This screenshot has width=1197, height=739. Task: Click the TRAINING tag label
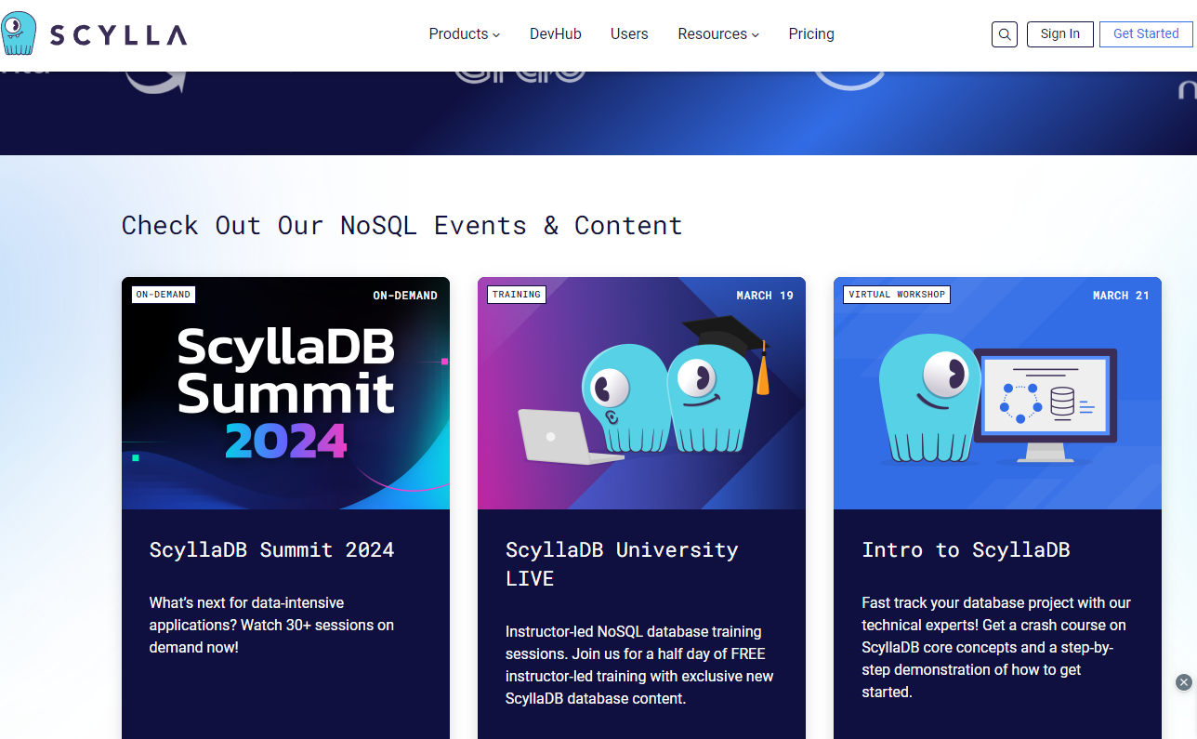pos(517,295)
